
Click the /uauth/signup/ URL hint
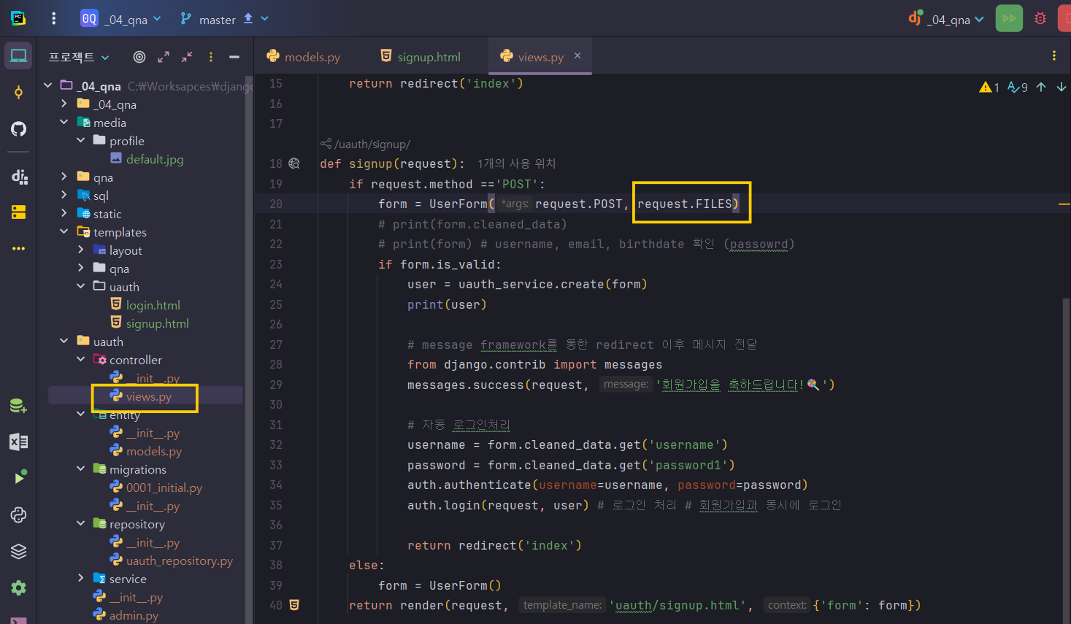click(366, 145)
